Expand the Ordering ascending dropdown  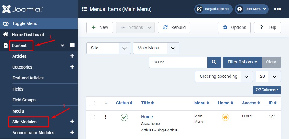(224, 76)
